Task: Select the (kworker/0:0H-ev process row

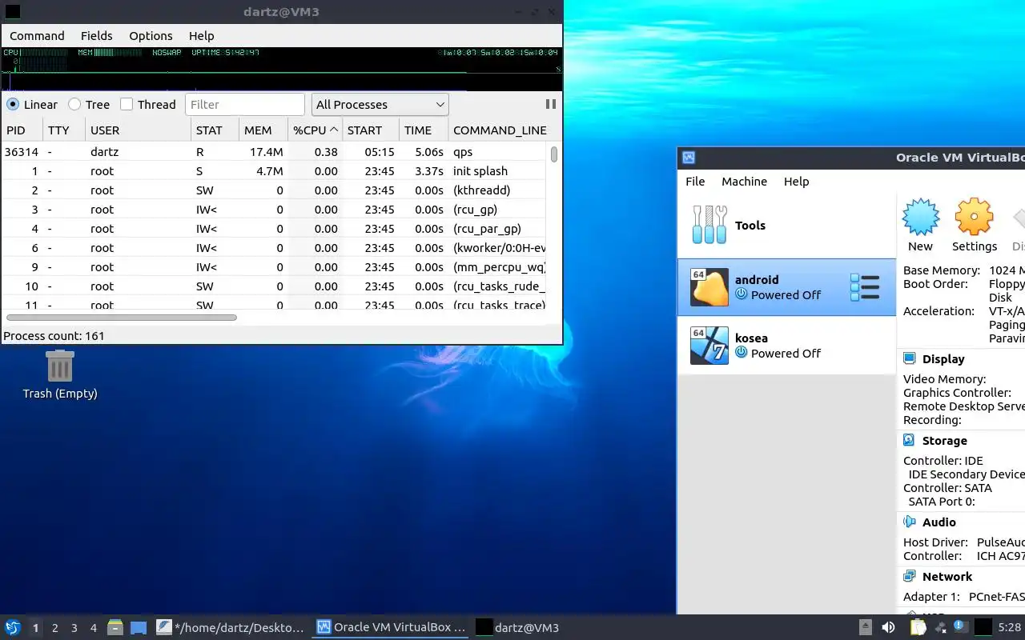Action: (x=274, y=247)
